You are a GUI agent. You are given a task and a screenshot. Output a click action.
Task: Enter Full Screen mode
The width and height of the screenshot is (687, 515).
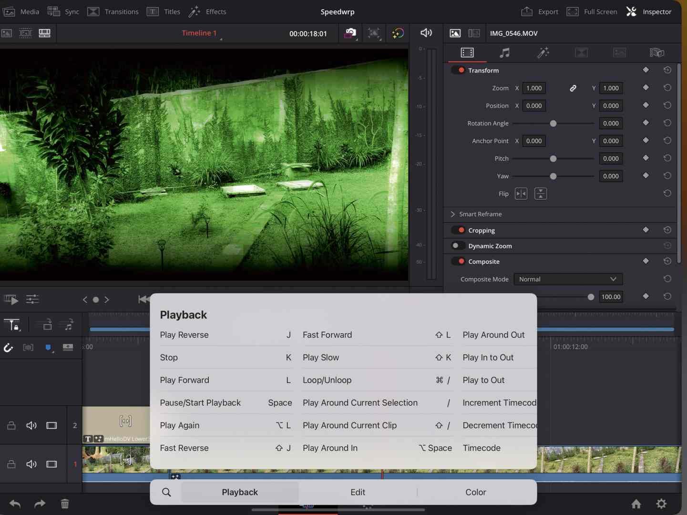(x=592, y=11)
